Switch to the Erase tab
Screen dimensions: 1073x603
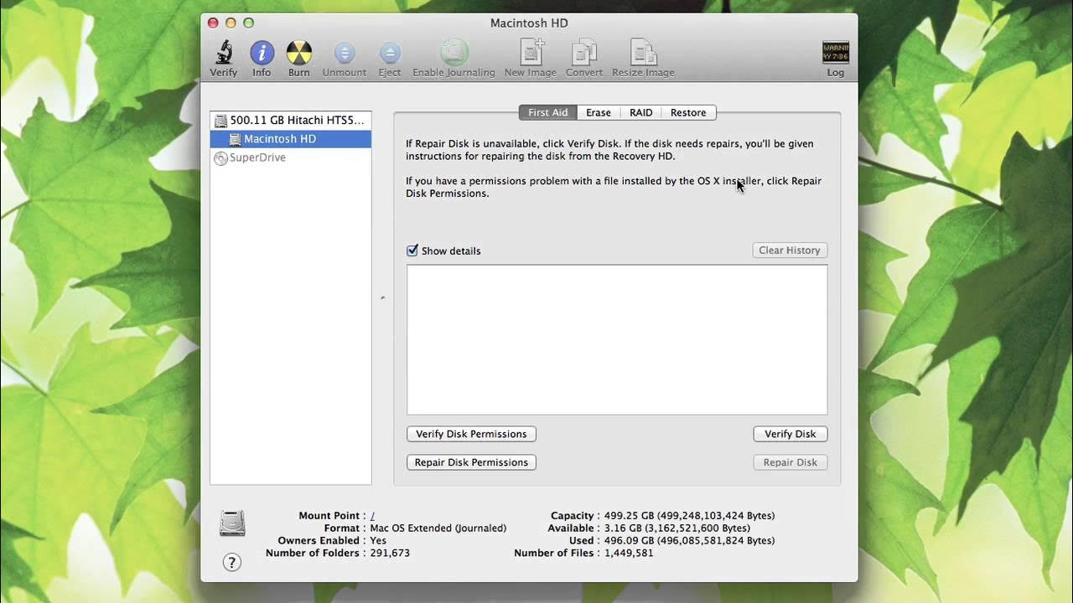tap(599, 112)
